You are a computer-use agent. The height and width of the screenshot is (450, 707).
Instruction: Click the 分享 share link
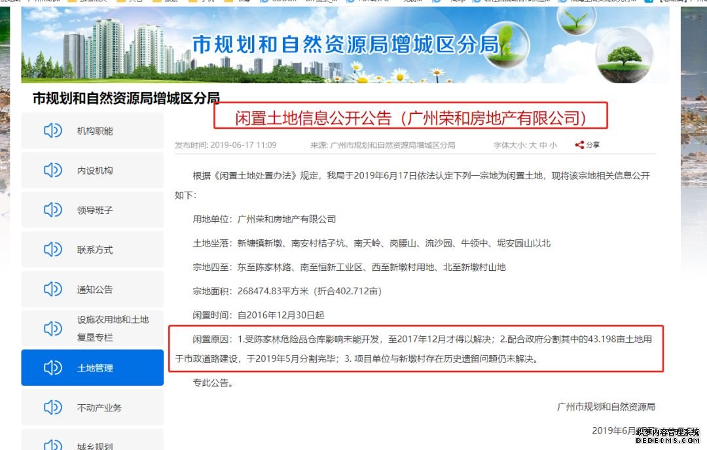pos(592,145)
